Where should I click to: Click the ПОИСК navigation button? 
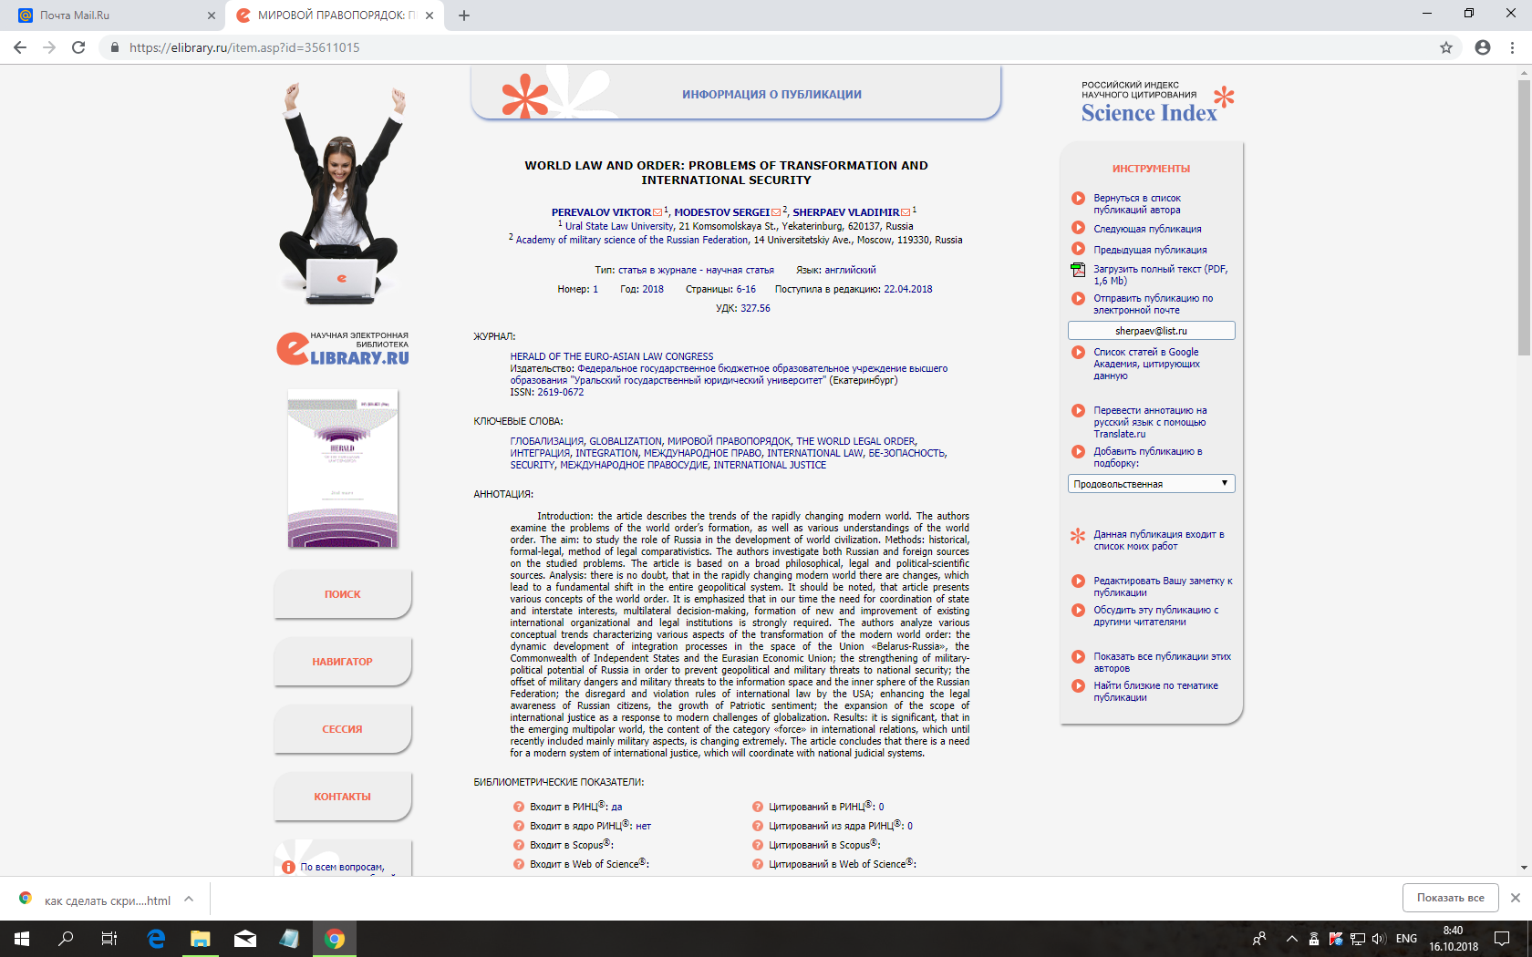[x=342, y=594]
